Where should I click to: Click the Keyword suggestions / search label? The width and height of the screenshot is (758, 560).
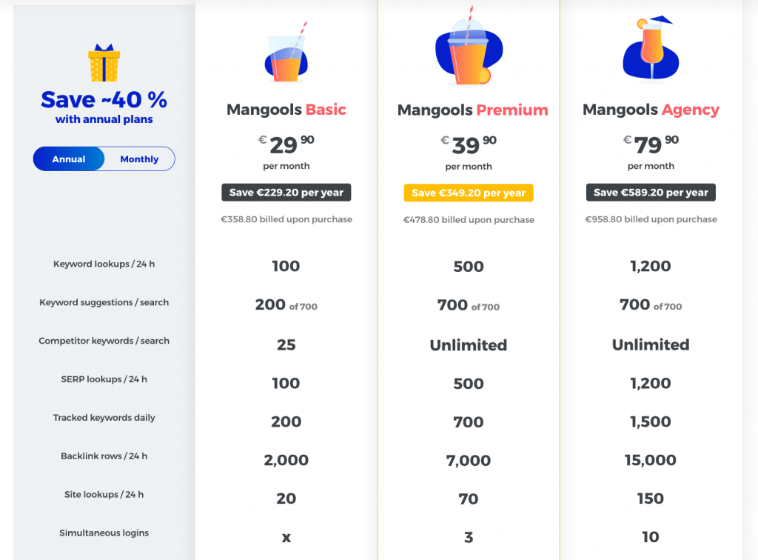(104, 303)
